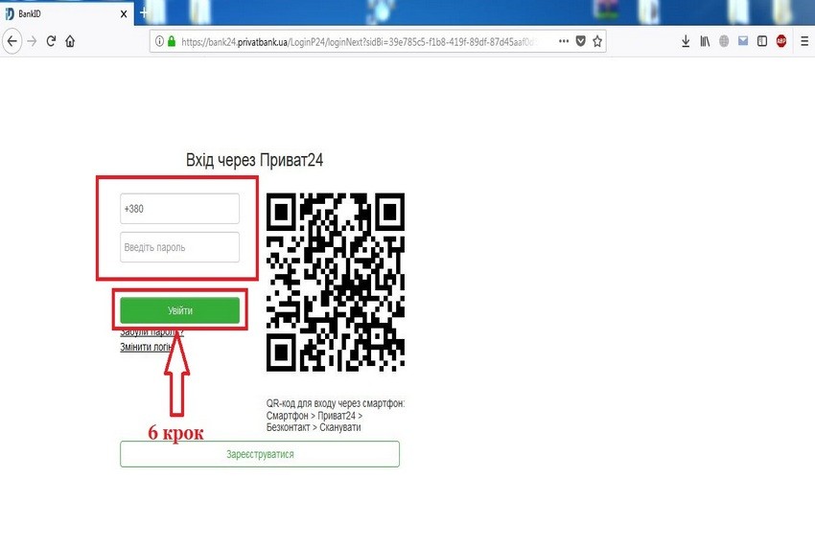Click the Змінити логін link
This screenshot has width=815, height=546.
click(x=146, y=347)
